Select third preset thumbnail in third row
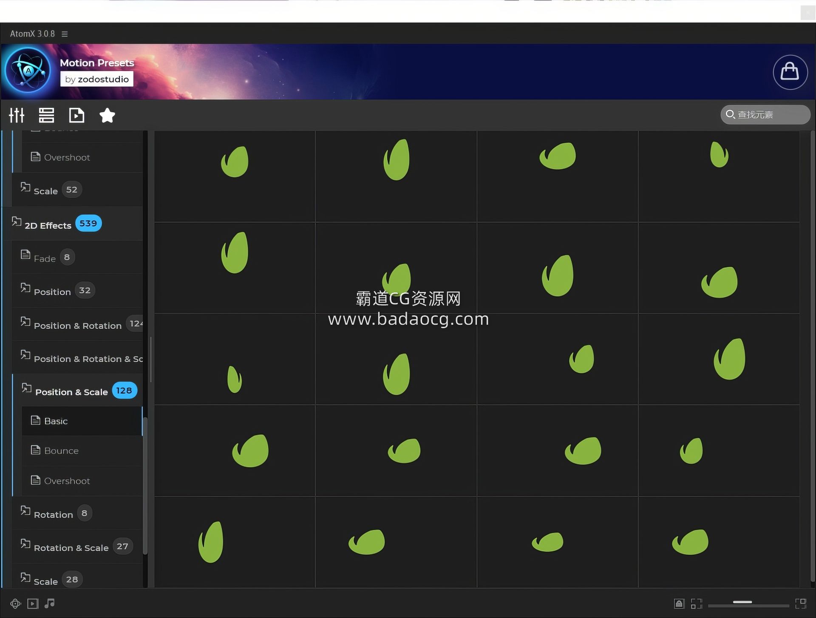The height and width of the screenshot is (618, 816). click(x=558, y=359)
